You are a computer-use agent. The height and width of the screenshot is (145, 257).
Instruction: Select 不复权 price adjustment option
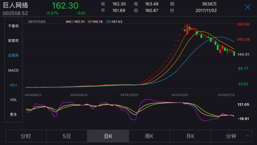[13, 26]
